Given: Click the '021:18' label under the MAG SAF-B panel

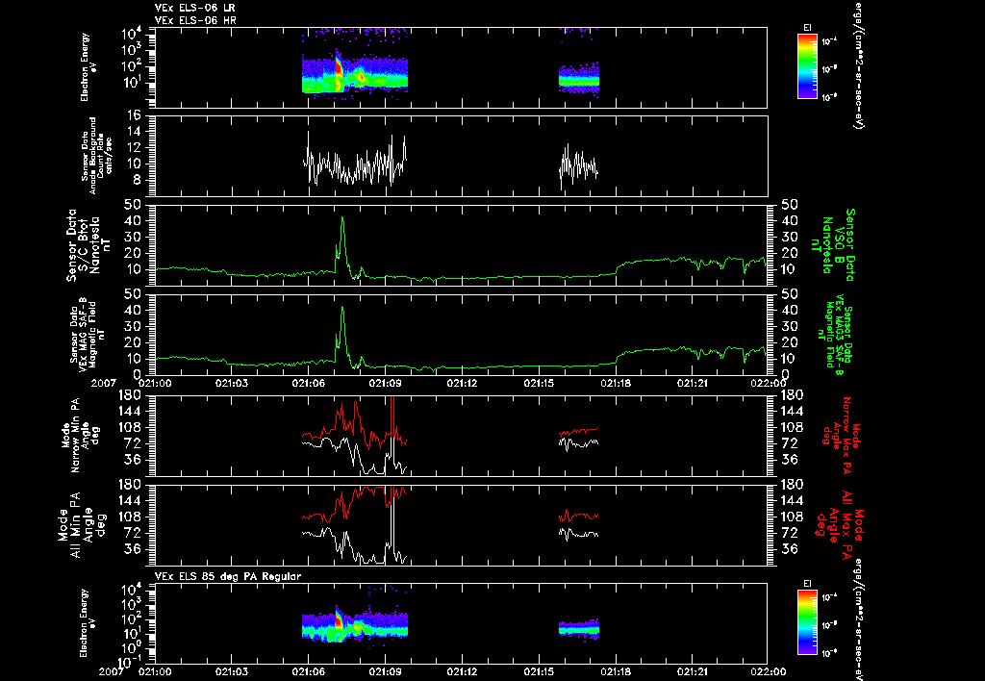Looking at the screenshot, I should click(616, 383).
